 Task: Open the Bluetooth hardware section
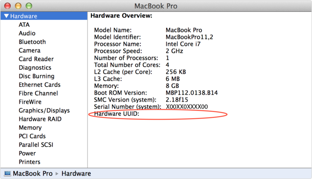pos(32,42)
